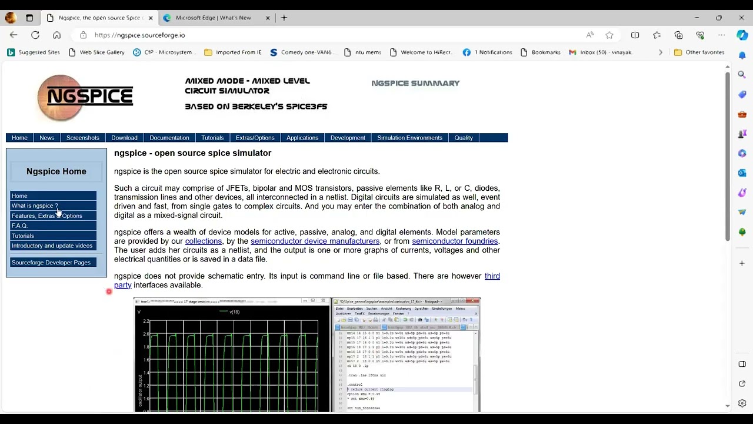Reload the page with the refresh icon
Screen dimensions: 753x424
coord(35,35)
